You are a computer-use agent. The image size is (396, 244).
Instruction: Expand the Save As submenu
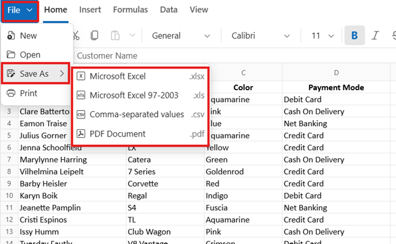35,74
